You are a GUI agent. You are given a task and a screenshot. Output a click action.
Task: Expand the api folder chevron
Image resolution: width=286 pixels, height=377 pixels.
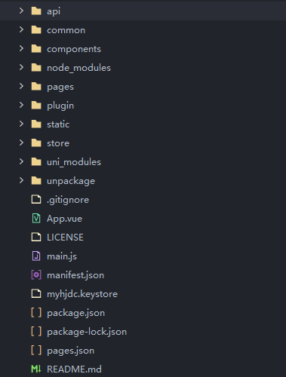click(21, 11)
